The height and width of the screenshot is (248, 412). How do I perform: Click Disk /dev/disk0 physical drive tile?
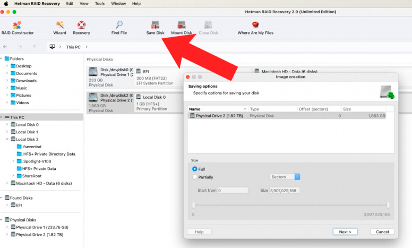[x=110, y=77]
